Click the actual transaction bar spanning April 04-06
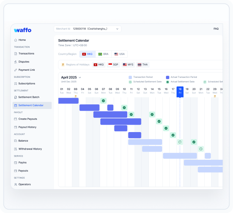 (x=89, y=108)
